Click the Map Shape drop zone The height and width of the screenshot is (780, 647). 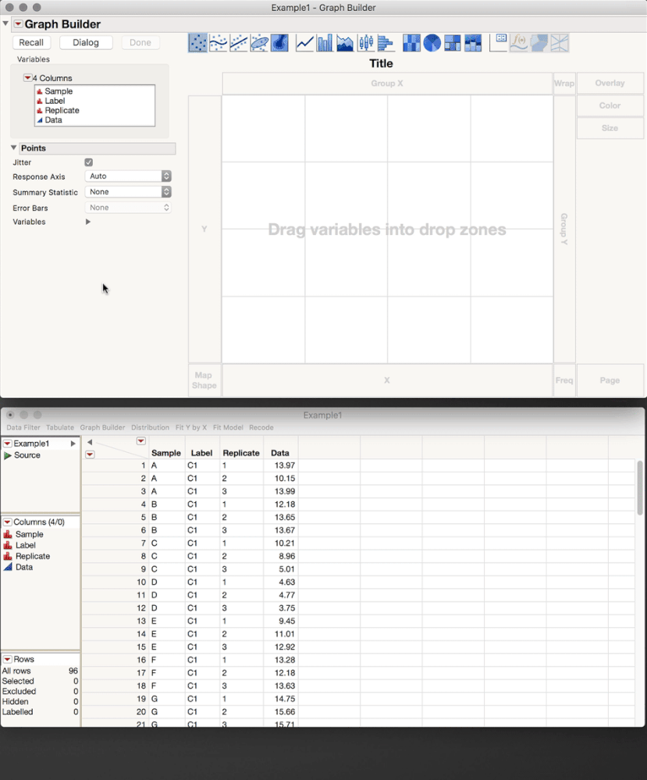[204, 380]
